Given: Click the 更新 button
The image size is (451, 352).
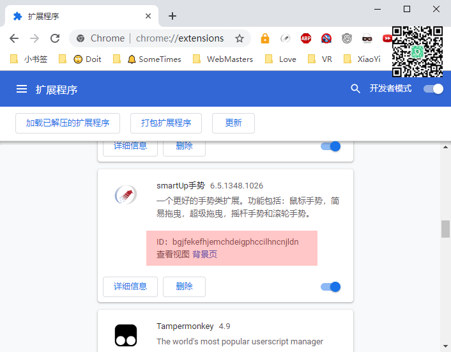Looking at the screenshot, I should (x=233, y=123).
